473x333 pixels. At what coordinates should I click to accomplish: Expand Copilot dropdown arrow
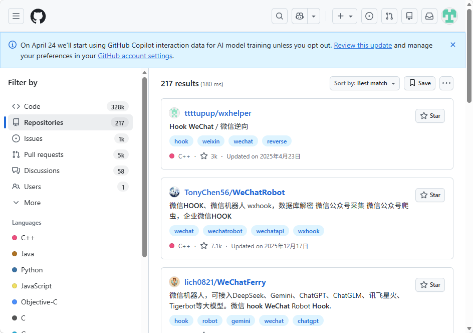click(314, 16)
